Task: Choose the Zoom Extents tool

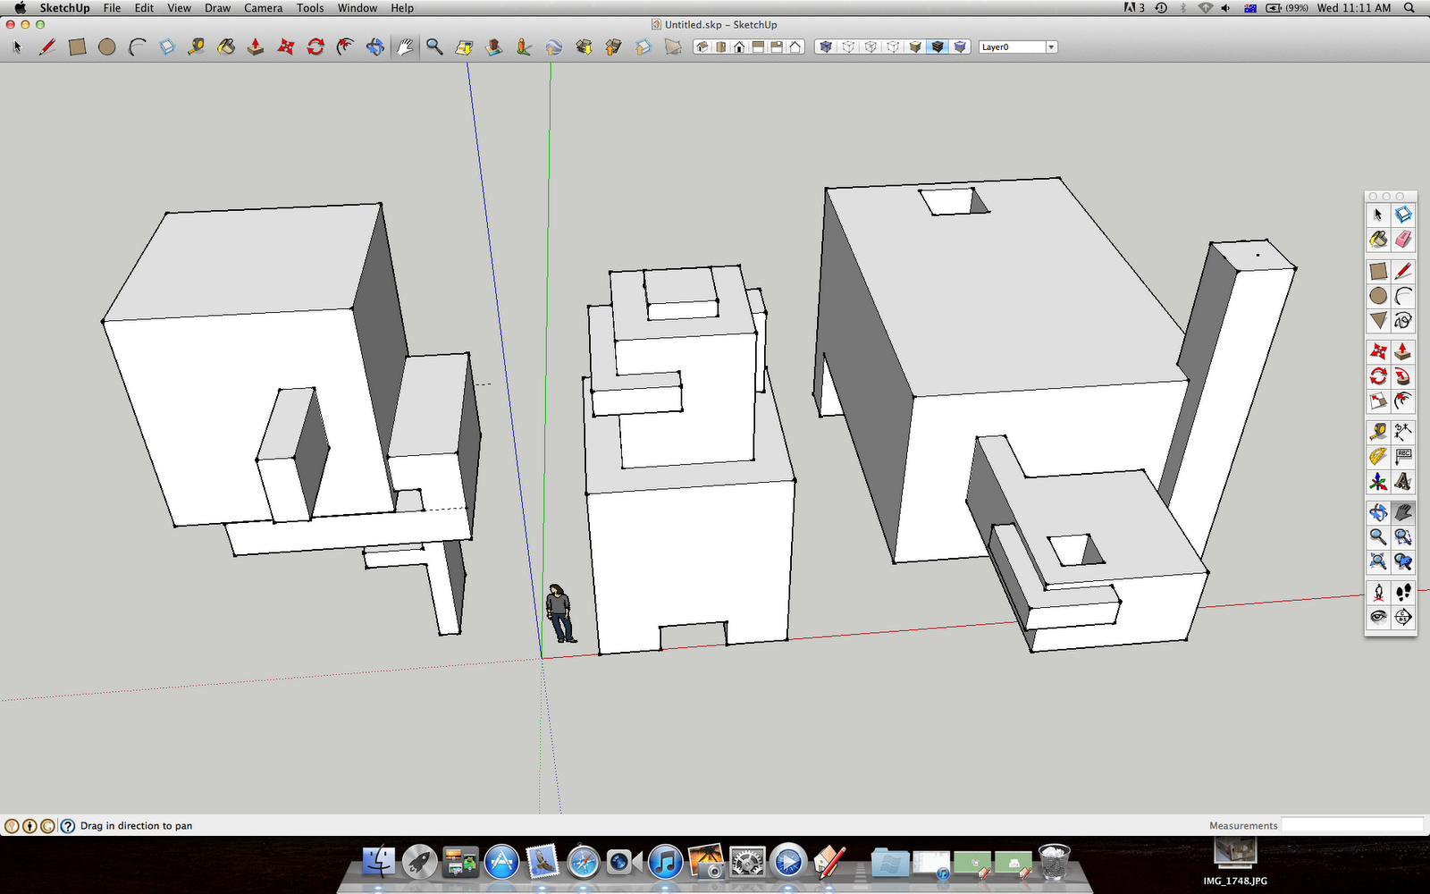Action: 1377,561
